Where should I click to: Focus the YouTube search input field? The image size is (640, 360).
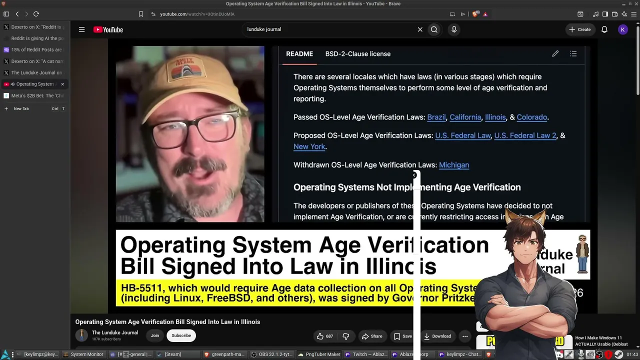330,29
